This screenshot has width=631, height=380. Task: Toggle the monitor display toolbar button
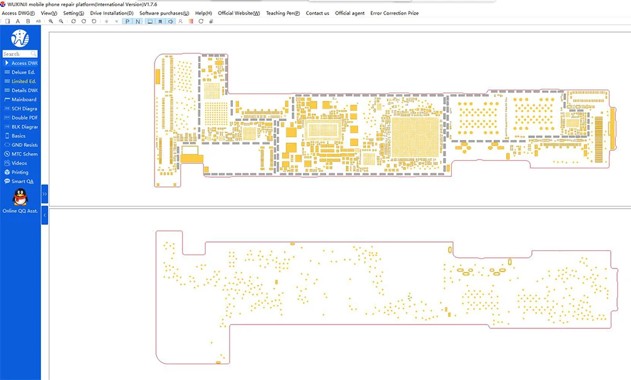pos(150,21)
